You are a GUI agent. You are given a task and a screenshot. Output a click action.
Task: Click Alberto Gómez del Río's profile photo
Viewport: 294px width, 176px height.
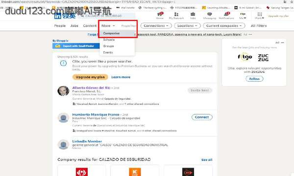pyautogui.click(x=63, y=91)
